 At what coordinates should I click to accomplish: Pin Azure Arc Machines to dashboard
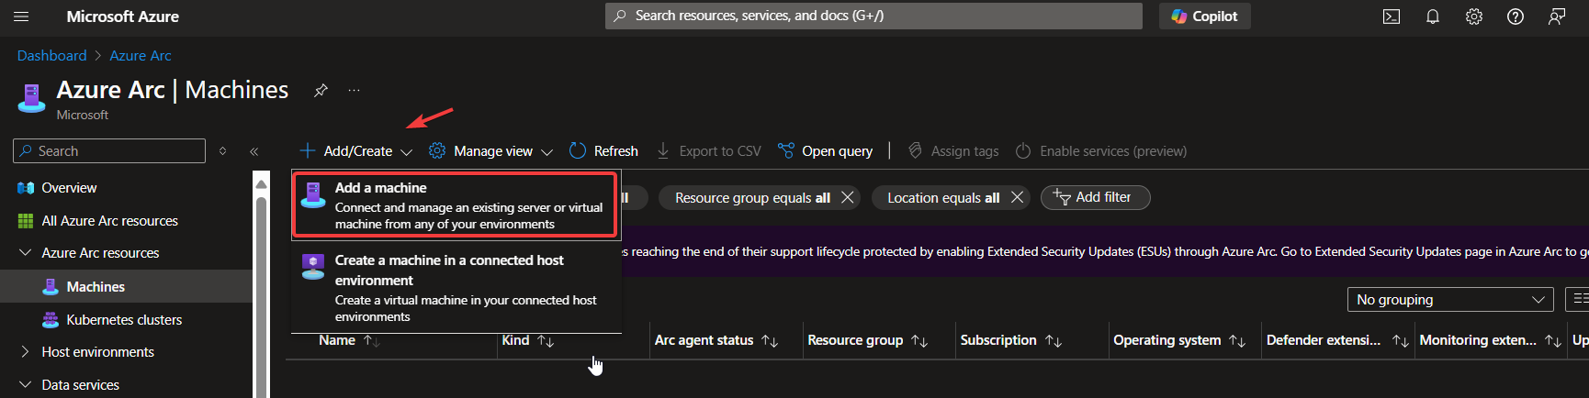(x=321, y=90)
